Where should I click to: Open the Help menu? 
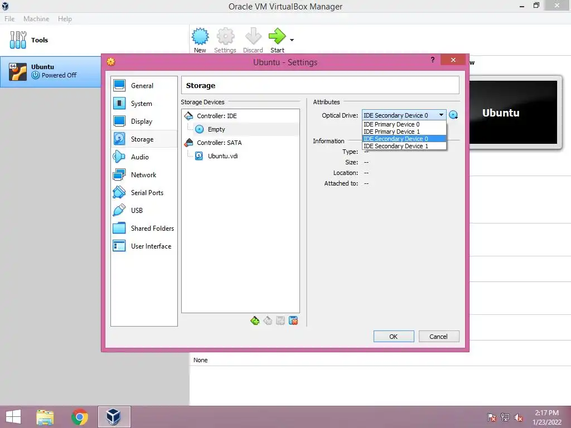(65, 18)
